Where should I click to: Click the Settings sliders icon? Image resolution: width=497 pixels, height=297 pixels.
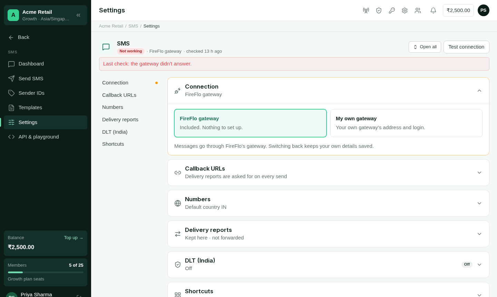click(11, 122)
